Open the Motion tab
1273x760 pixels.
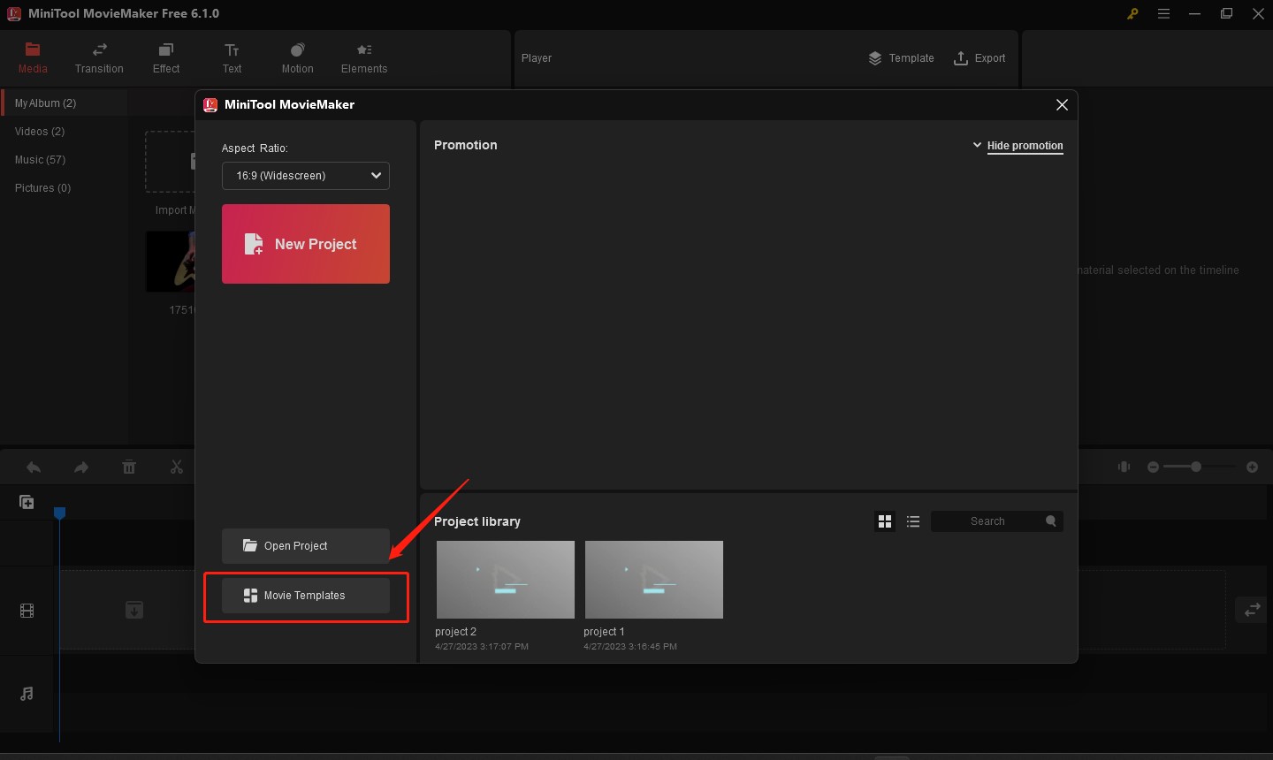[297, 58]
